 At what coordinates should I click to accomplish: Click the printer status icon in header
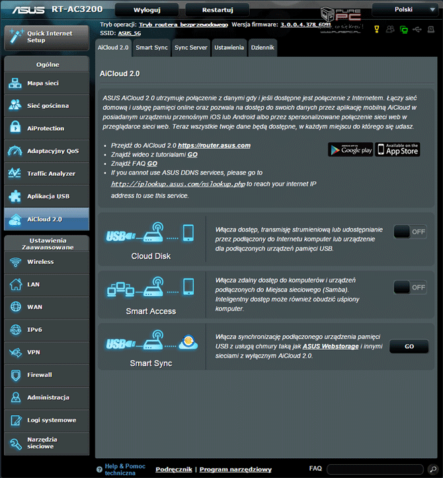click(x=431, y=29)
